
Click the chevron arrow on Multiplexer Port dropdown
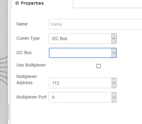tap(114, 97)
